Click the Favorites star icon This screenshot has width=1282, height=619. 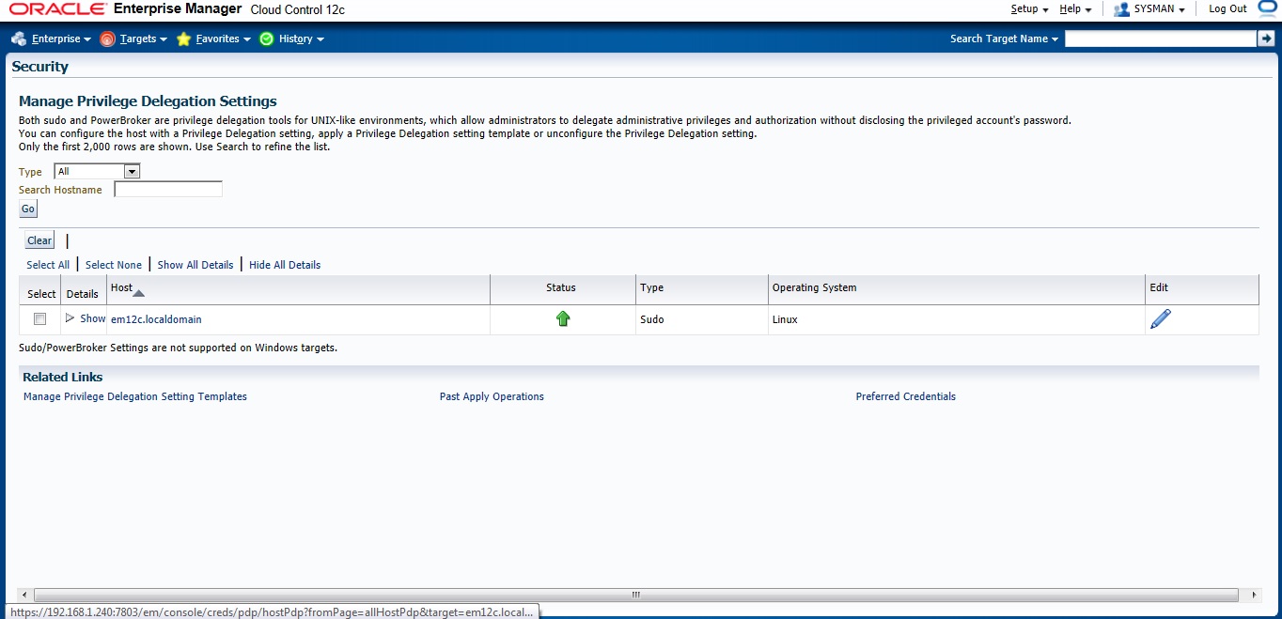[183, 39]
